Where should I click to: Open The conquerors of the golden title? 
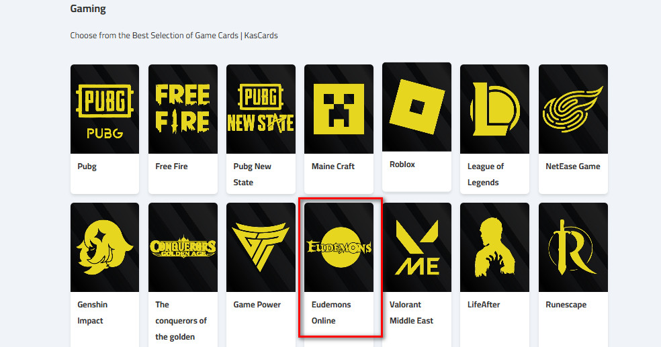point(181,320)
